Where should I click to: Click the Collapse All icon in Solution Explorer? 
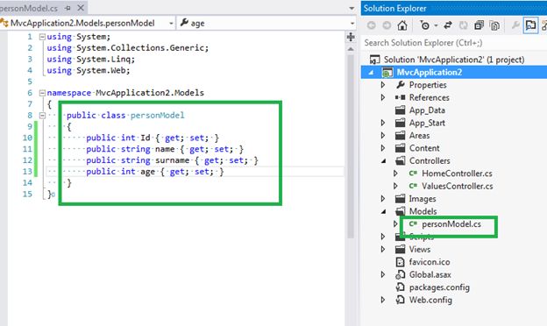(479, 25)
